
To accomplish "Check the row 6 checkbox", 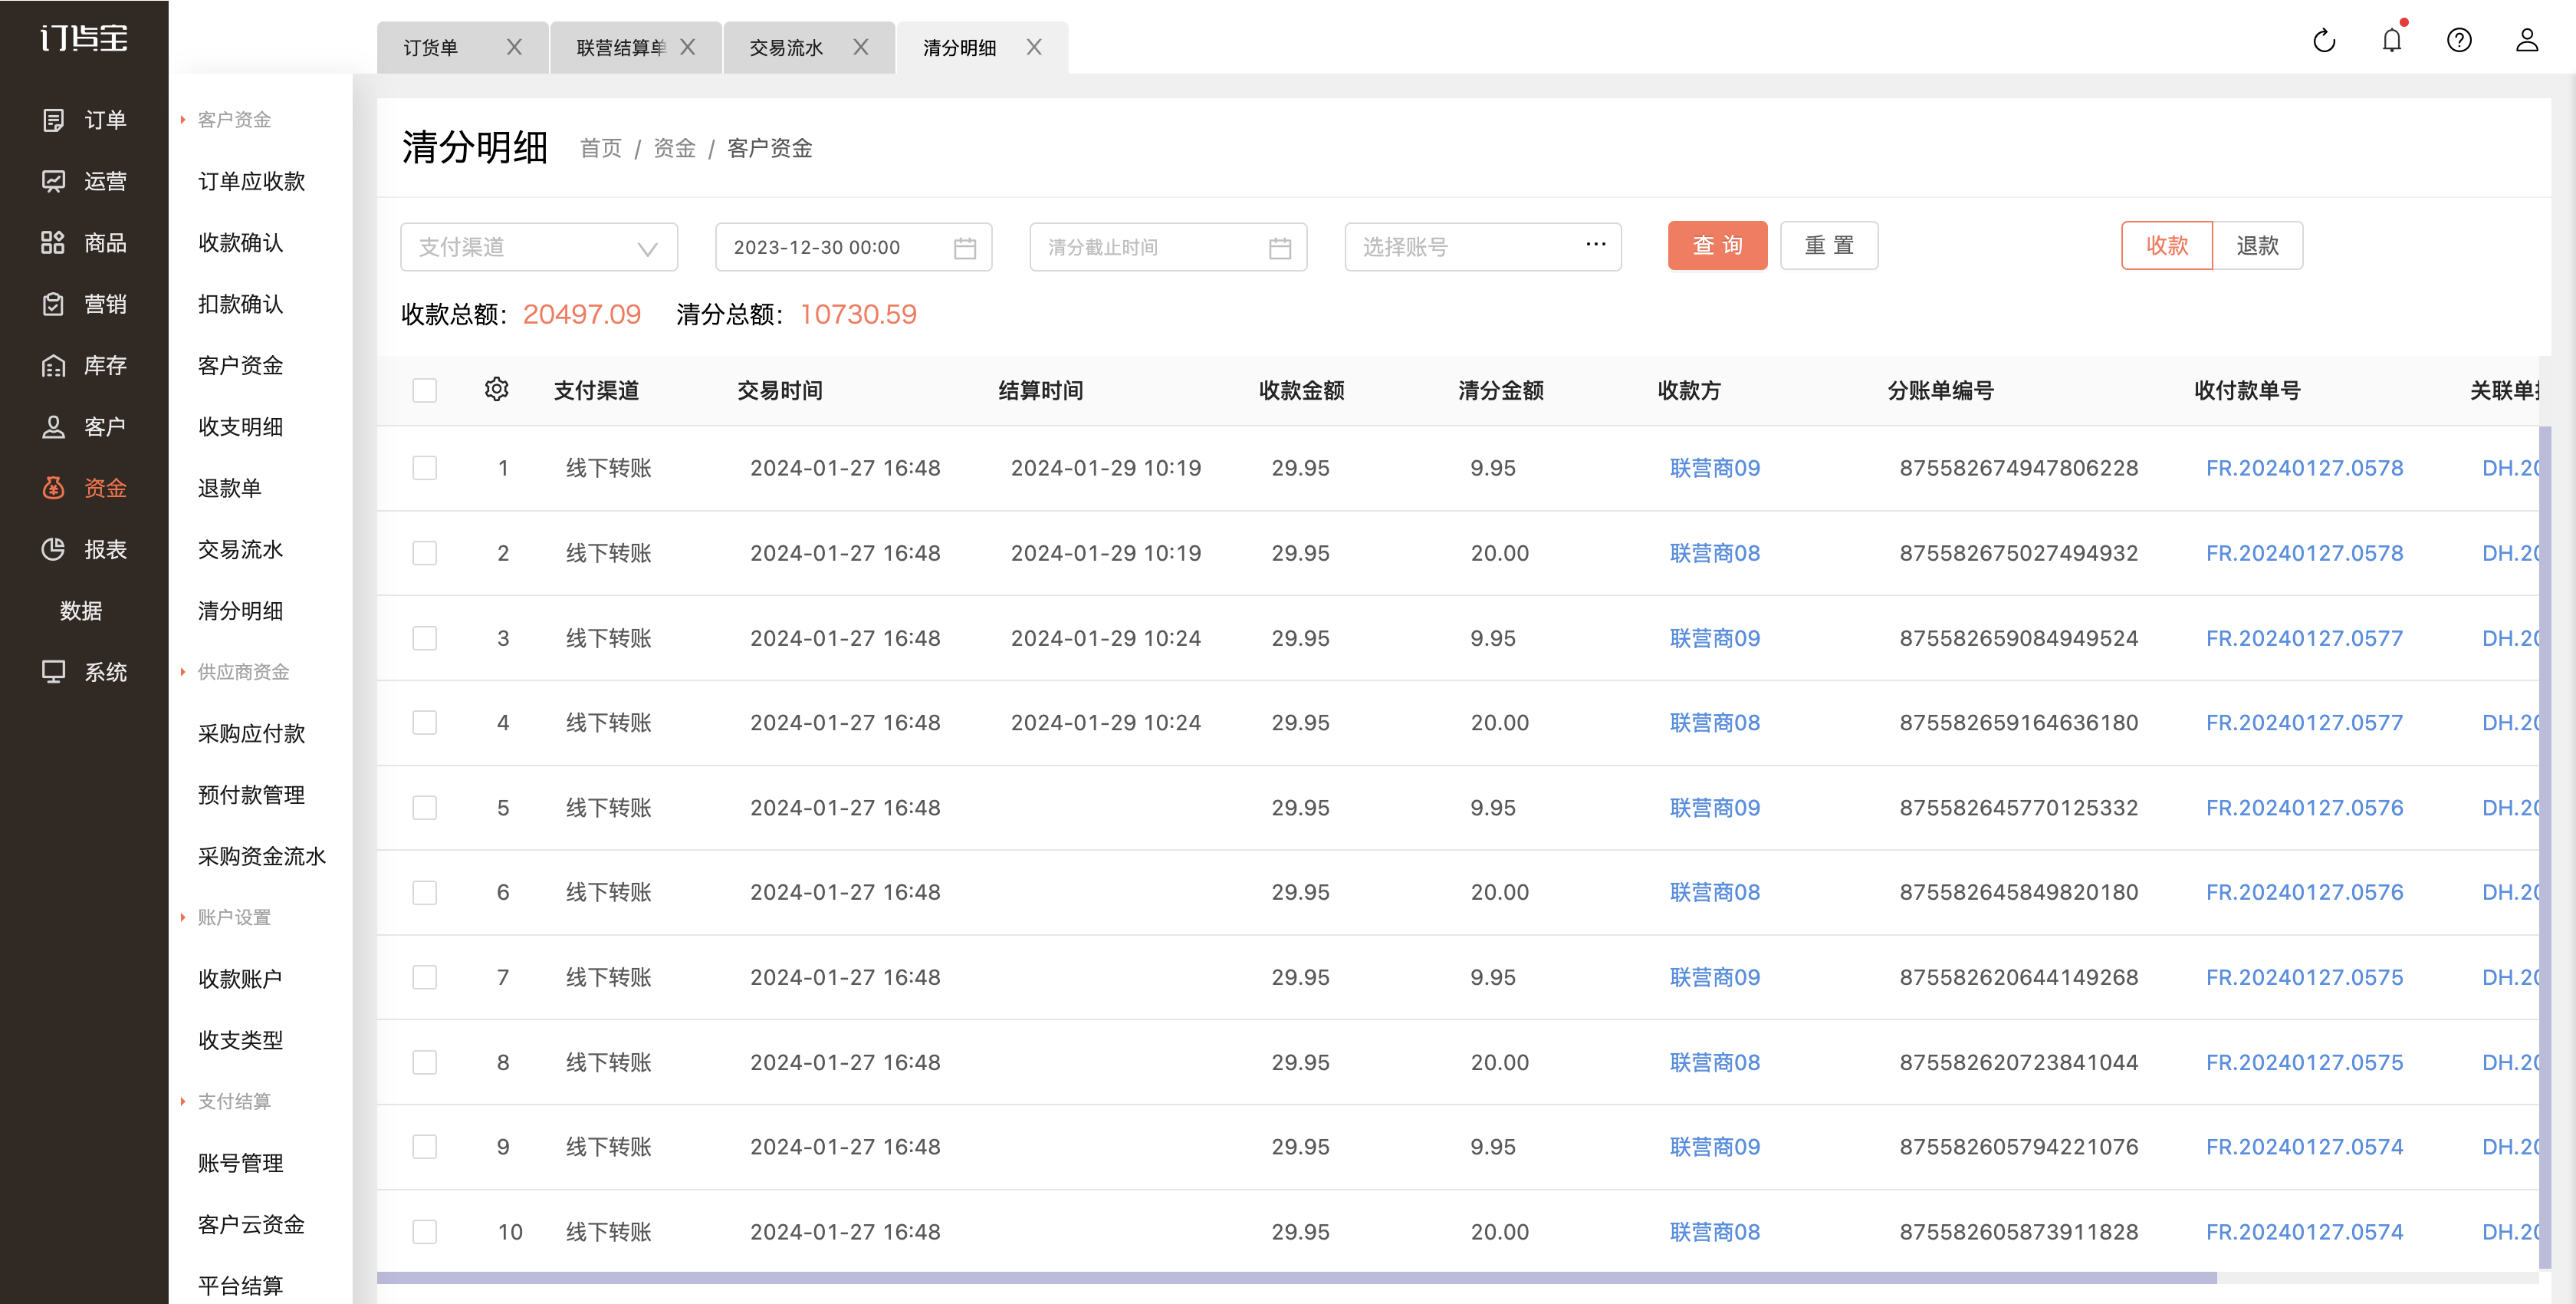I will point(425,891).
